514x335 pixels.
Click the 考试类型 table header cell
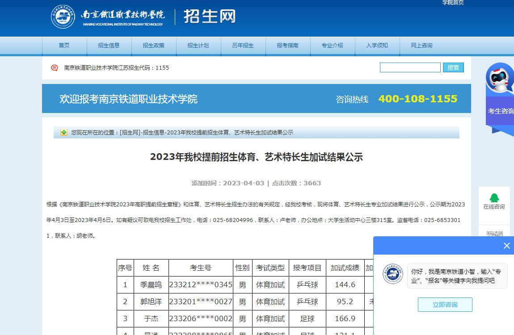(270, 268)
